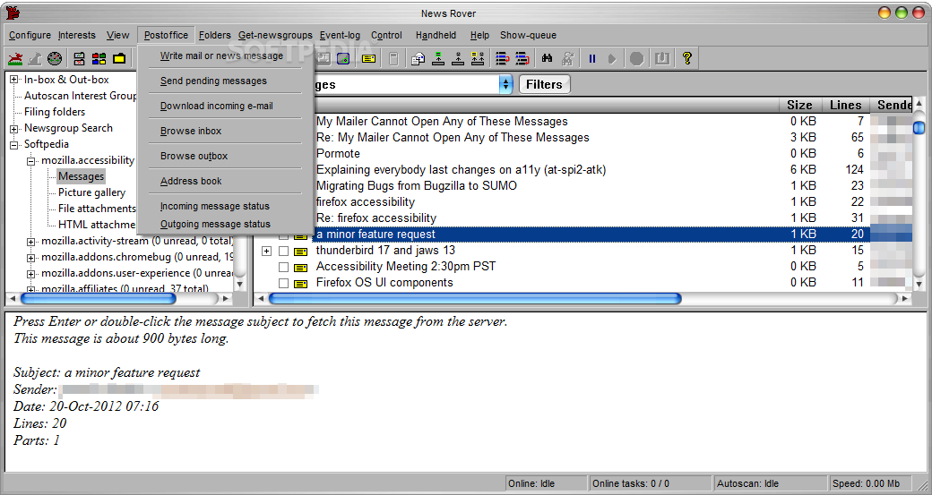
Task: Choose Browse outbox from Postoffice menu
Action: pos(194,156)
